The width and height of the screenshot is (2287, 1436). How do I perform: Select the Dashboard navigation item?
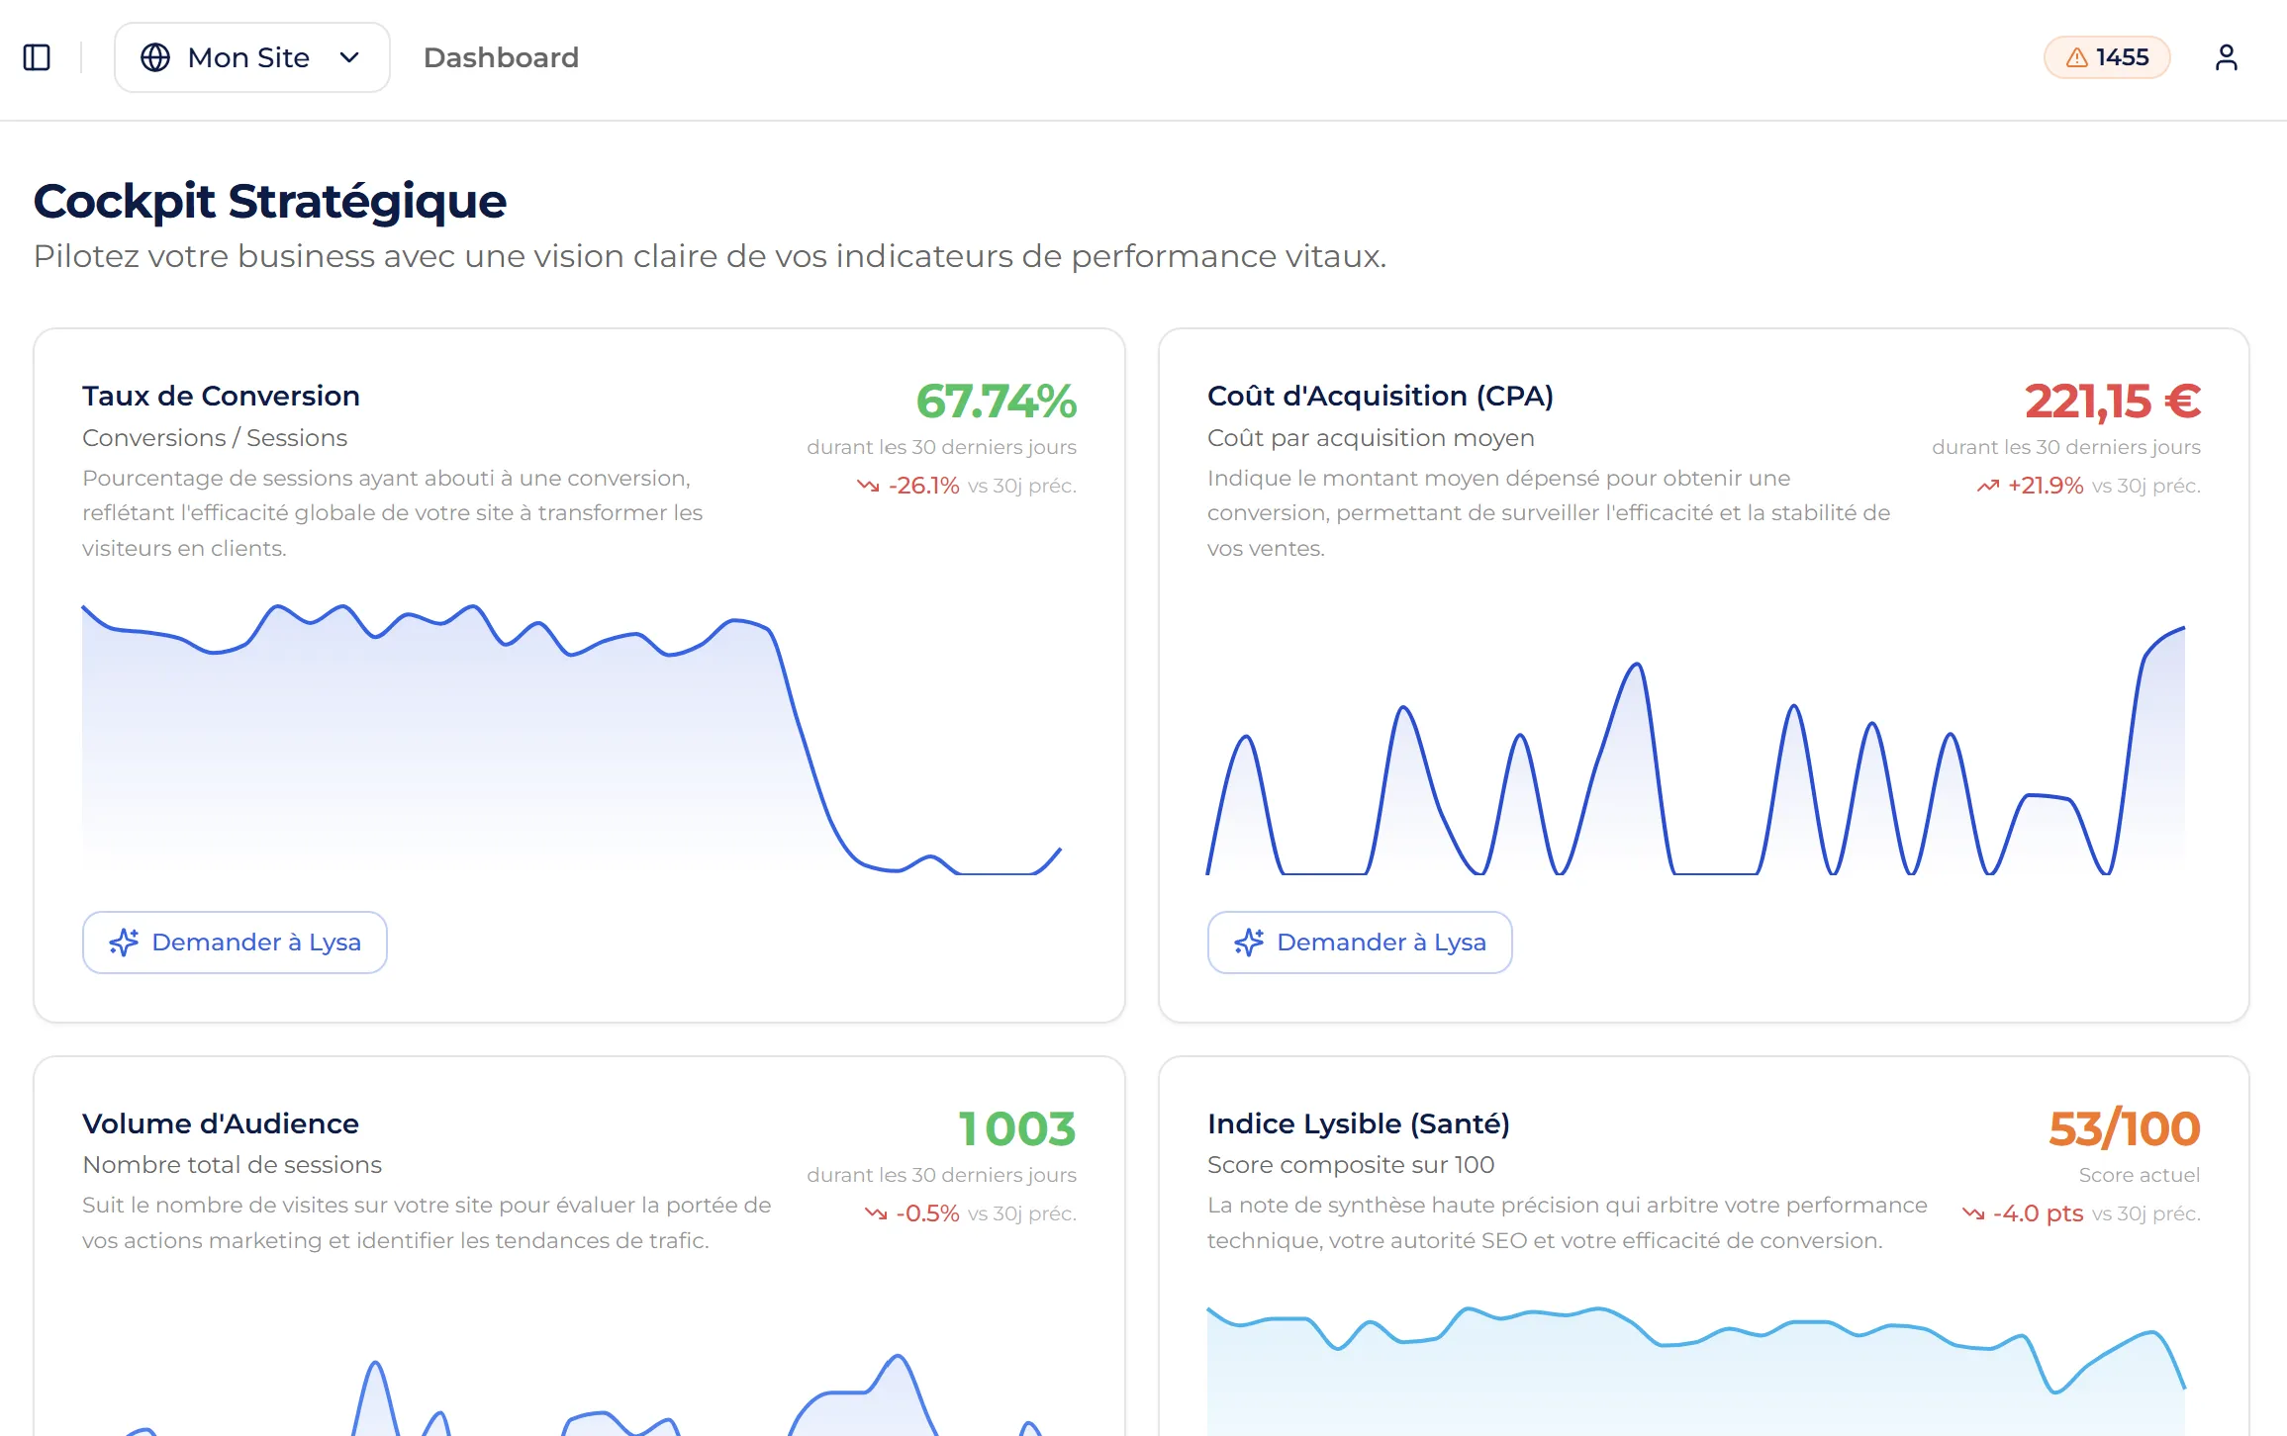point(501,57)
